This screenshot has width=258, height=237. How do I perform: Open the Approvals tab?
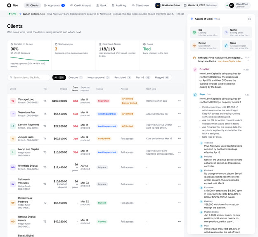(54, 5)
